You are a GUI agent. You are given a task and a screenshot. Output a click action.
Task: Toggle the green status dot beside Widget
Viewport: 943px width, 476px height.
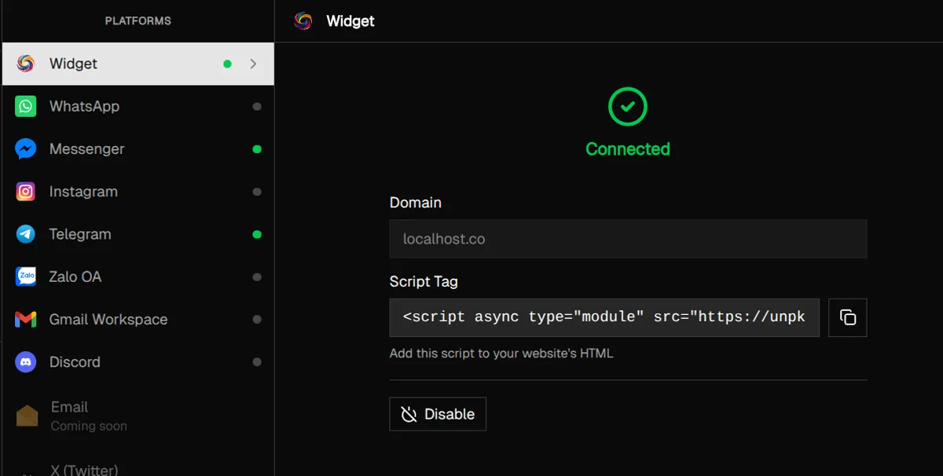tap(227, 64)
